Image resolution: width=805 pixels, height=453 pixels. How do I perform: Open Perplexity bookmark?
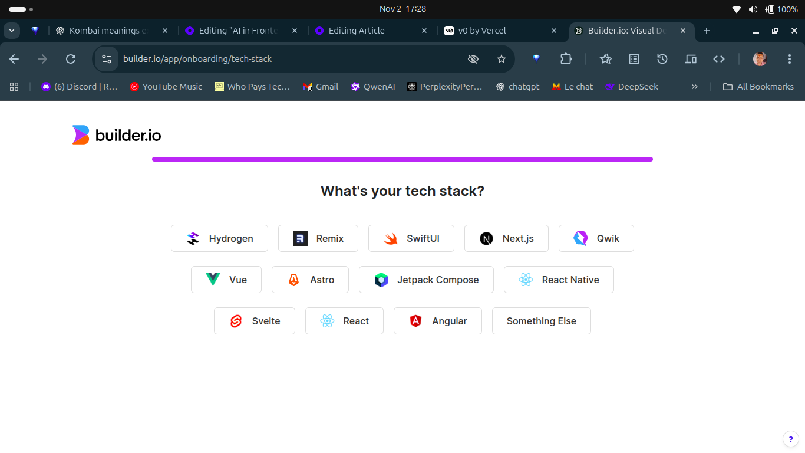click(445, 87)
